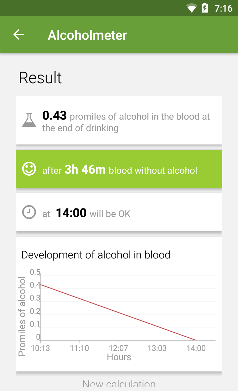The height and width of the screenshot is (391, 238).
Task: Tap the Result heading
Action: pos(40,78)
